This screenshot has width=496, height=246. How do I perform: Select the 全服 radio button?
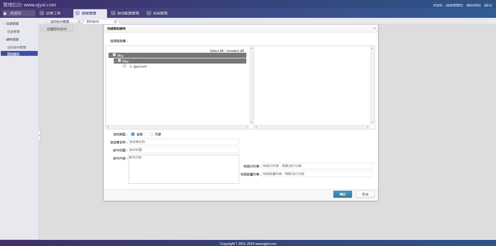[x=133, y=134]
